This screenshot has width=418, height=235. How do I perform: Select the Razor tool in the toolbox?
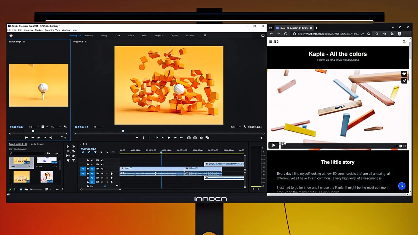[x=73, y=151]
